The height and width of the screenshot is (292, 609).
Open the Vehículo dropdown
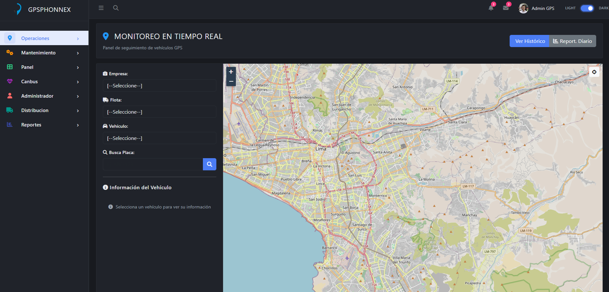pos(159,138)
